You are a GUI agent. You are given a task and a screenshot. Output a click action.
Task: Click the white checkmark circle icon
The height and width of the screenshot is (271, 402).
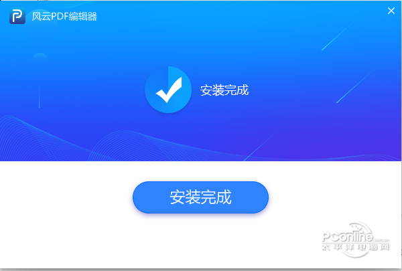(168, 90)
